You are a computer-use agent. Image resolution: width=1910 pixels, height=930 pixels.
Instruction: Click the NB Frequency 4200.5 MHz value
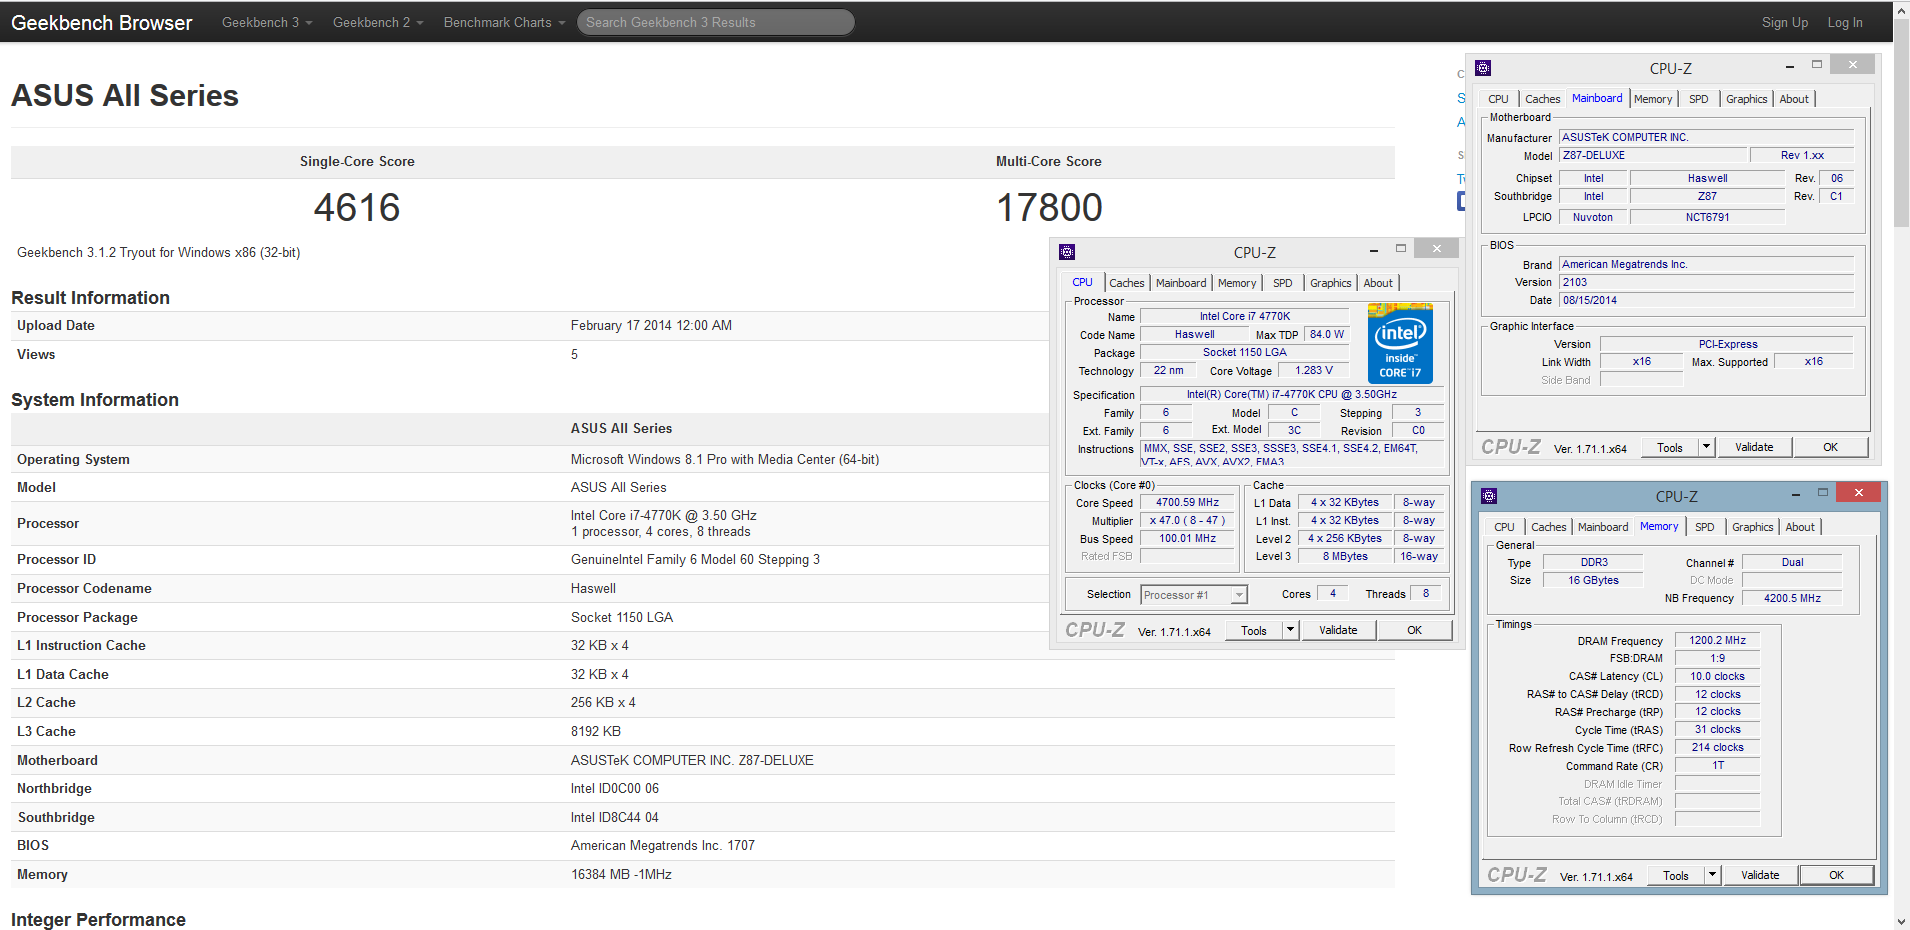click(1792, 598)
